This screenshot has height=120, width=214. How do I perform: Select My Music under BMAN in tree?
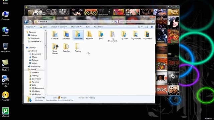35,91
